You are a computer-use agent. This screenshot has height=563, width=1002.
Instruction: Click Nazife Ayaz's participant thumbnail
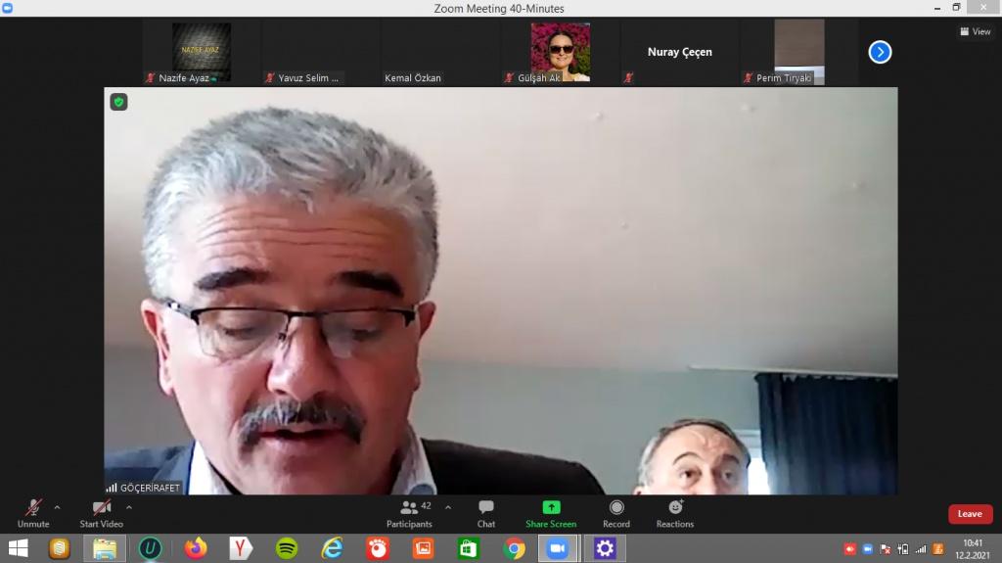tap(202, 52)
